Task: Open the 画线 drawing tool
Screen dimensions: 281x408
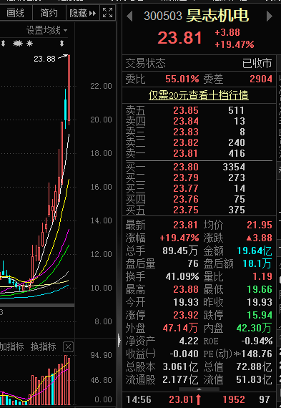Action: [15, 13]
